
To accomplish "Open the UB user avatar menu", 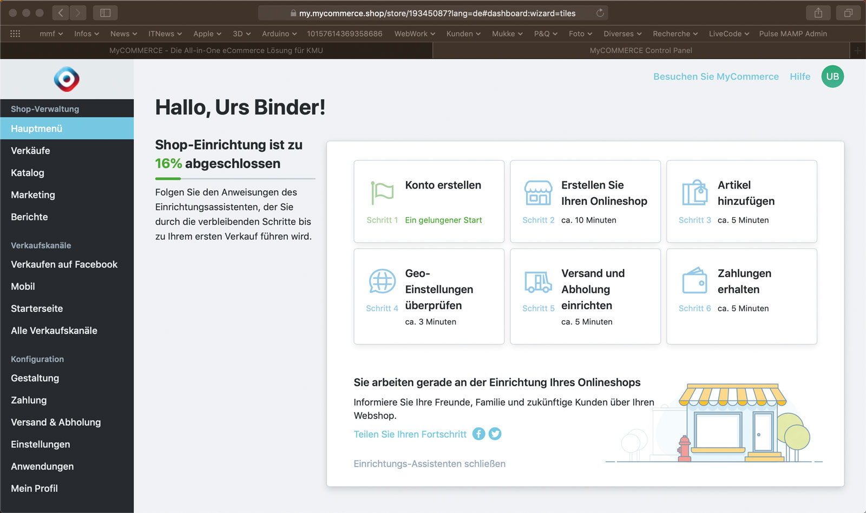I will pos(832,76).
